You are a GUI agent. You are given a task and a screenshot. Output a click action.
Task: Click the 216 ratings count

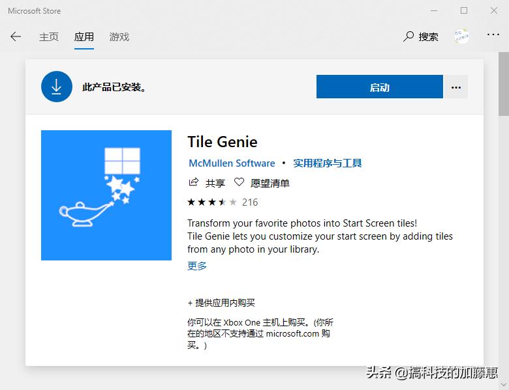point(250,202)
